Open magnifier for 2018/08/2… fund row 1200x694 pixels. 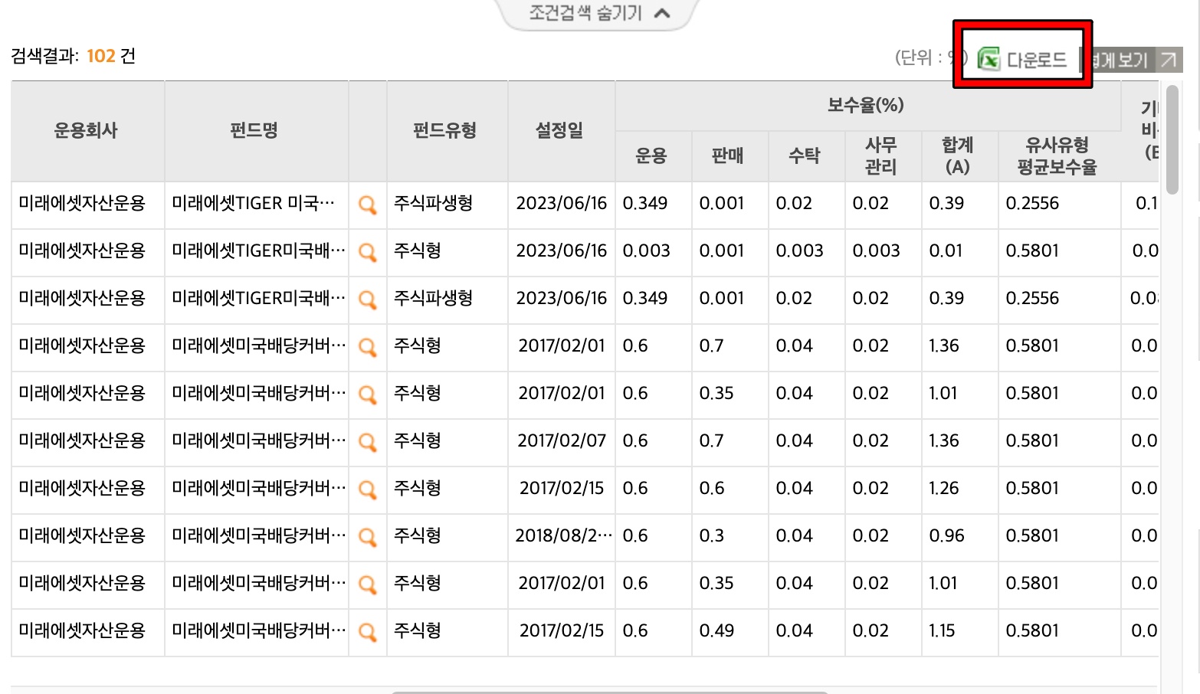(368, 537)
